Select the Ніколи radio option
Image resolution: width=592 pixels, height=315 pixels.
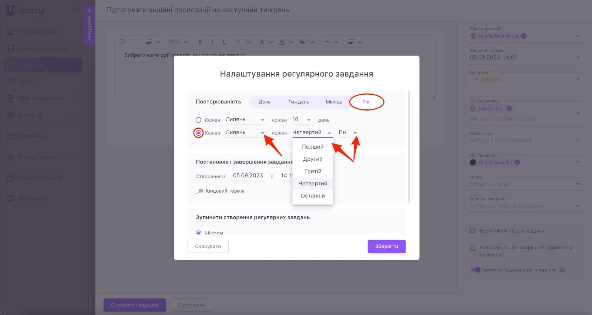[198, 233]
